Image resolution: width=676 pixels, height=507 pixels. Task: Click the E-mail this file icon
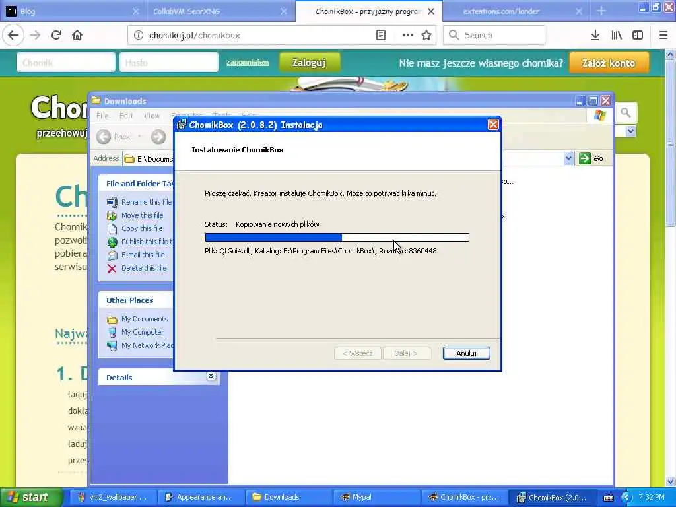point(112,255)
